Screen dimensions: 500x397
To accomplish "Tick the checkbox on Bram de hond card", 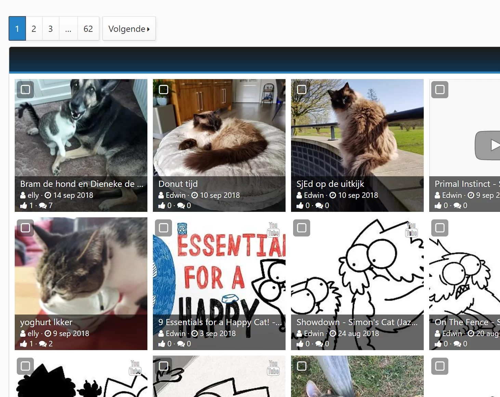I will point(25,90).
